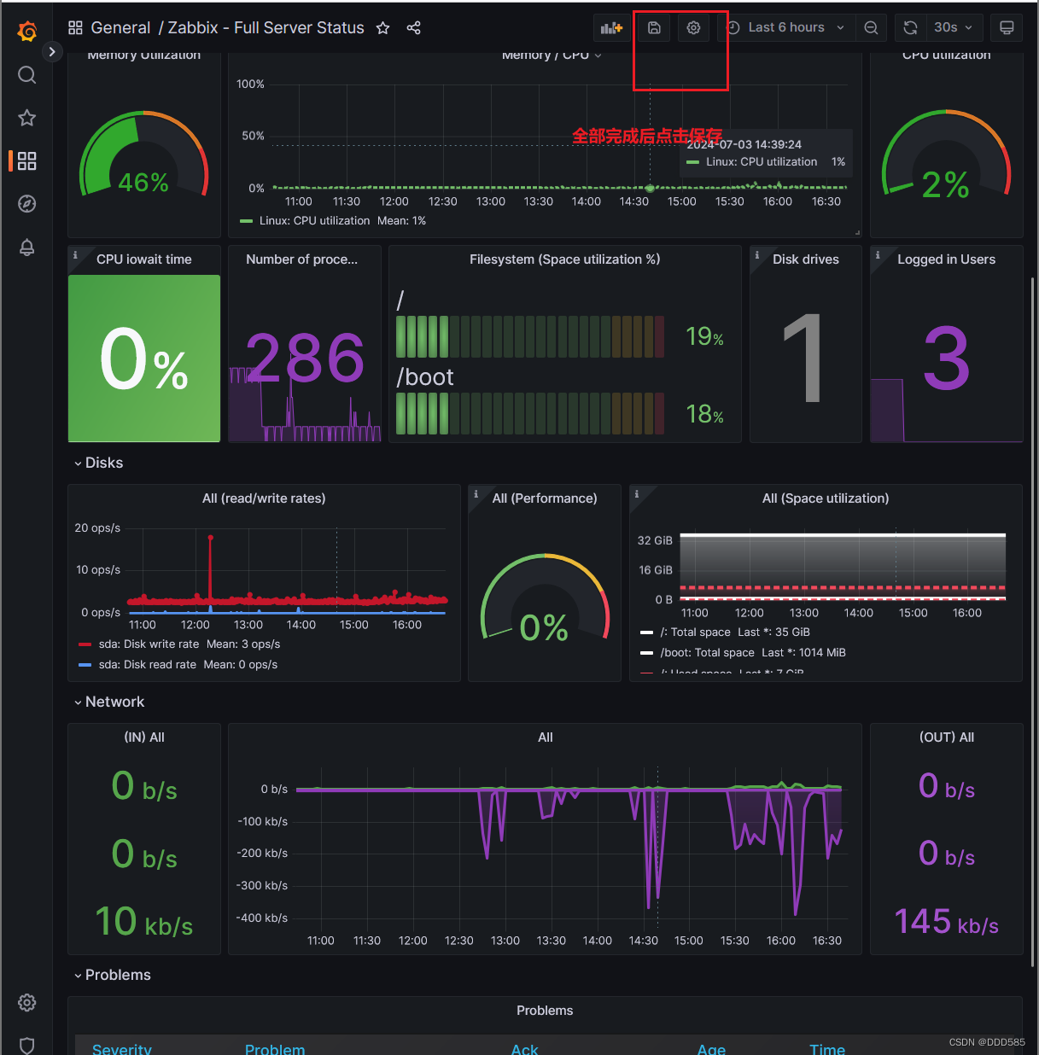Collapse the Problems row
The height and width of the screenshot is (1055, 1039).
(112, 975)
